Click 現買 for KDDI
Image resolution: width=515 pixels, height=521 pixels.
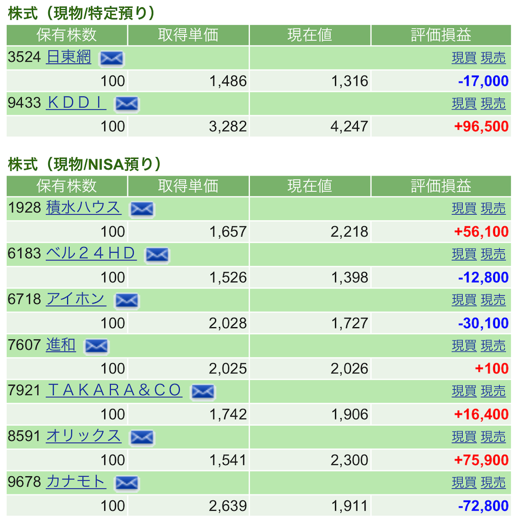coord(464,104)
